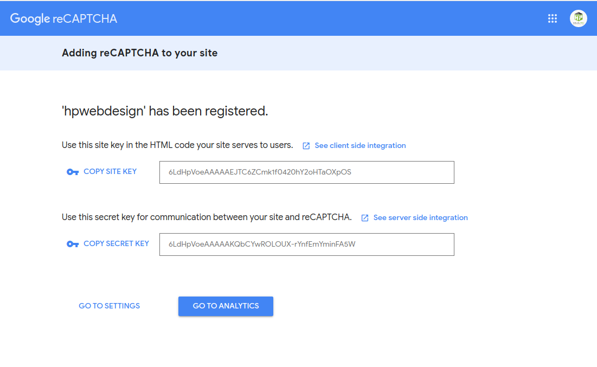Go to settings via GO TO SETTINGS
The width and height of the screenshot is (597, 367).
tap(110, 306)
